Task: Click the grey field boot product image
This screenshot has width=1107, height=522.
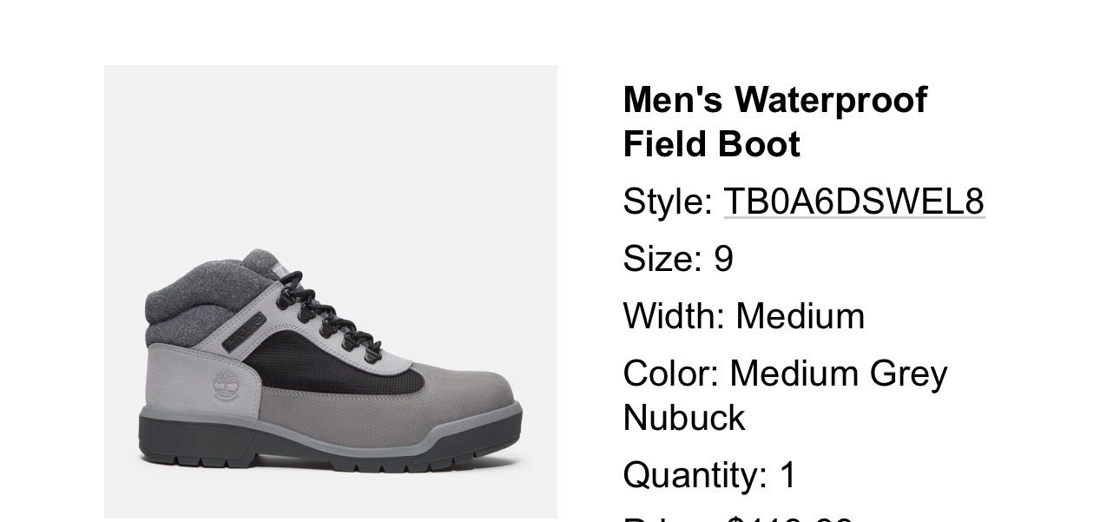Action: click(331, 292)
